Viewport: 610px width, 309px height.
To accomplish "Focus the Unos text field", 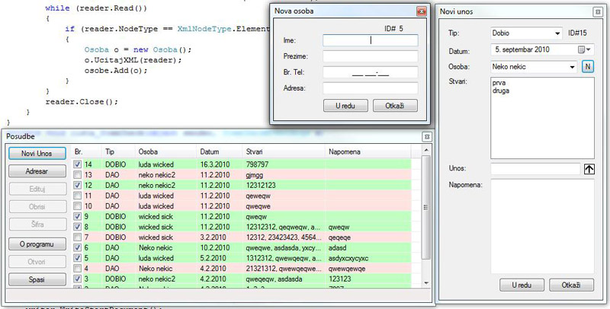I will (x=535, y=169).
